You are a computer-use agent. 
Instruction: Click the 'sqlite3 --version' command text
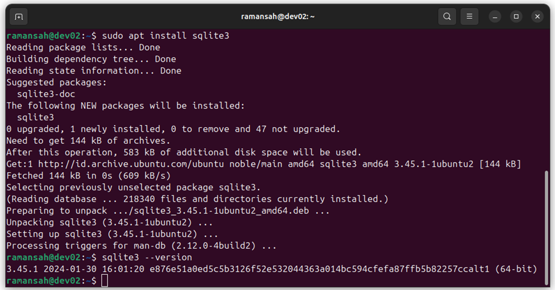(147, 257)
